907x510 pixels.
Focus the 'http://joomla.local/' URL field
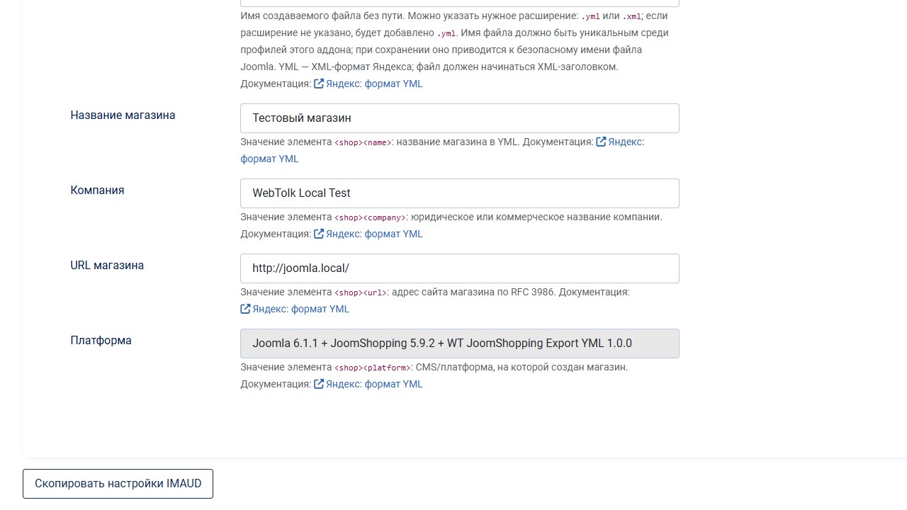459,268
